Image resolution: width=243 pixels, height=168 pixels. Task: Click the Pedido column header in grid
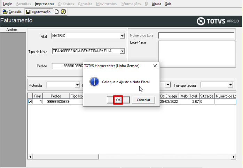pyautogui.click(x=56, y=96)
